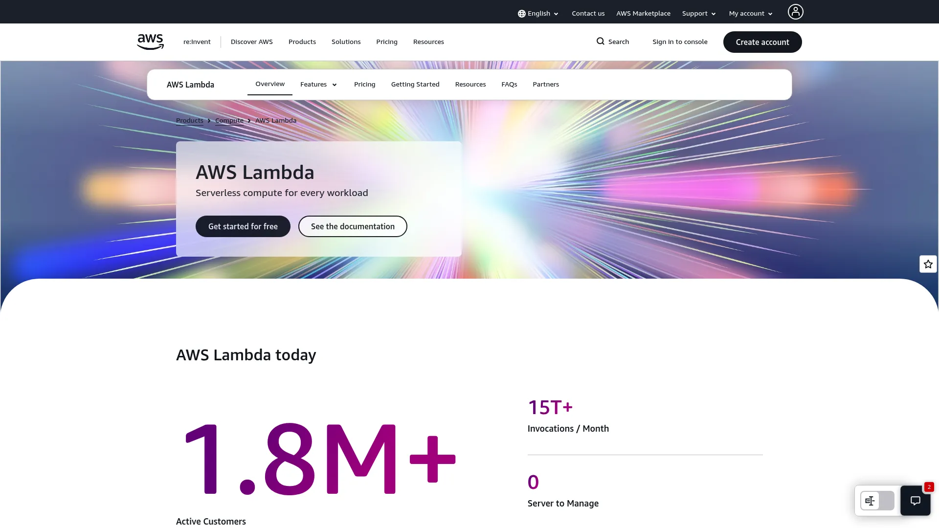939x528 pixels.
Task: Open the Solutions menu
Action: point(346,42)
